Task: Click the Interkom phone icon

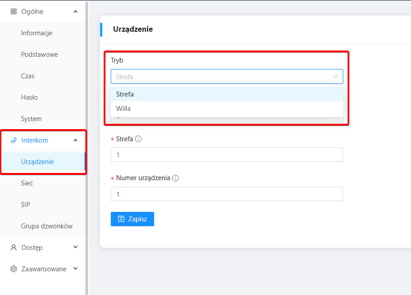Action: [x=13, y=140]
